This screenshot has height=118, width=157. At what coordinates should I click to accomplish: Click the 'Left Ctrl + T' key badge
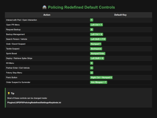[97, 25]
